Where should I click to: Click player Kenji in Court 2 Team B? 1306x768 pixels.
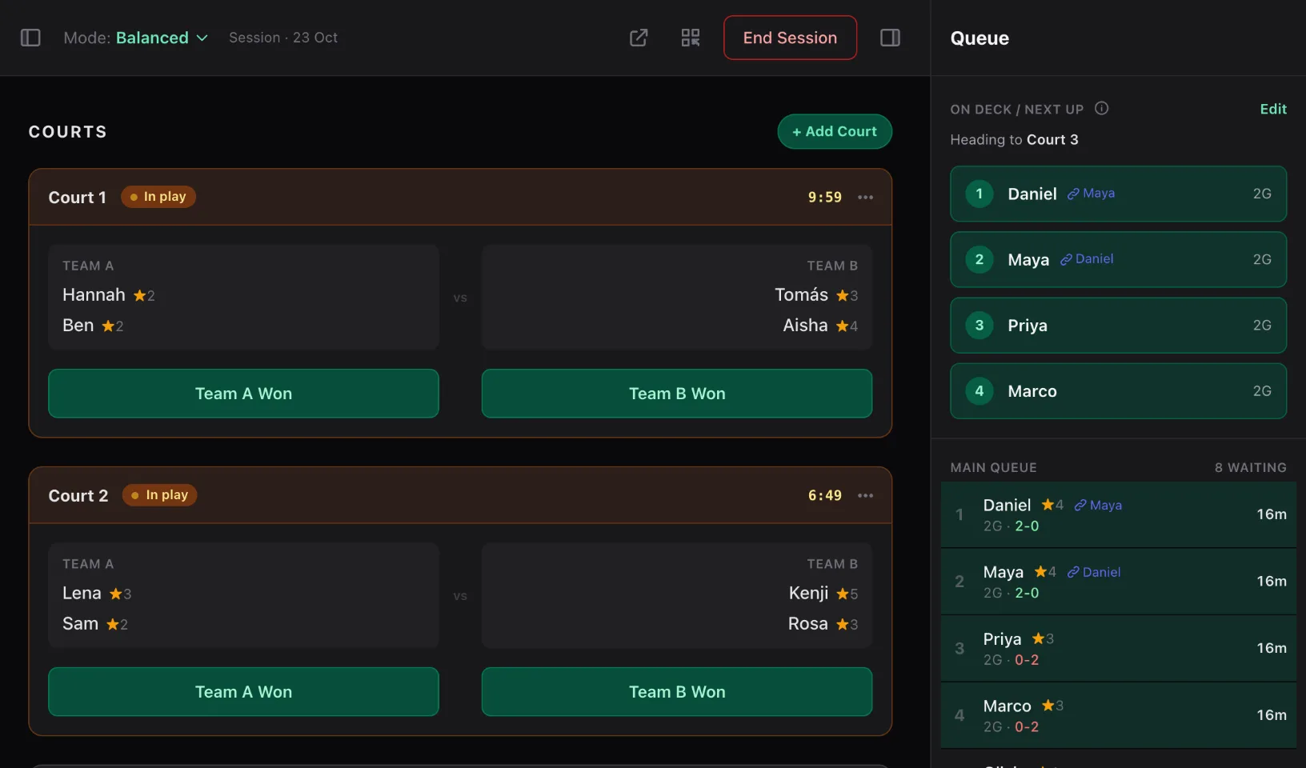(x=808, y=594)
